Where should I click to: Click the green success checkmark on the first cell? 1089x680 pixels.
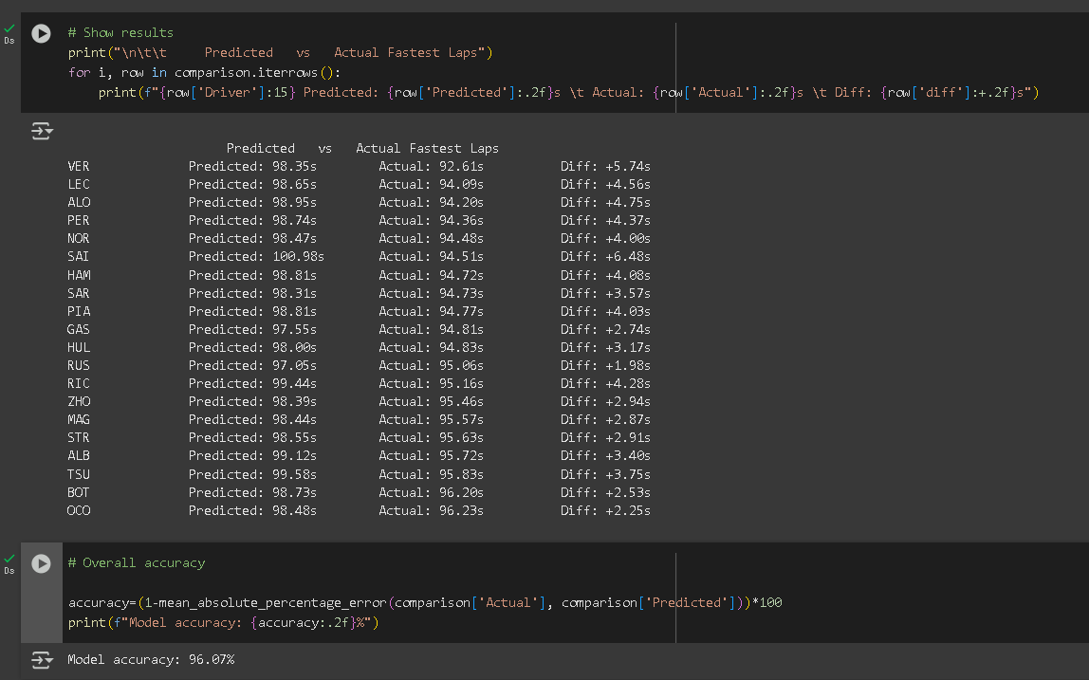[9, 28]
